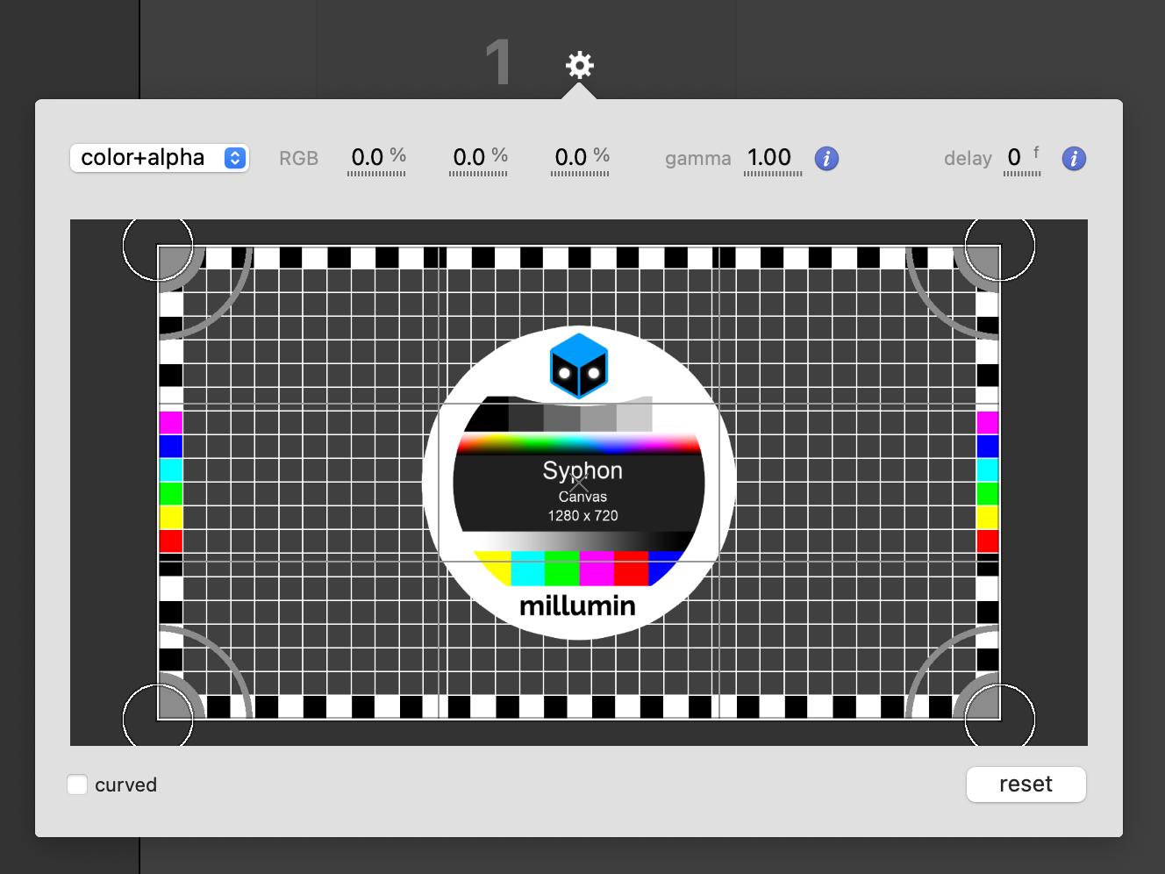Screen dimensions: 1165x874
Task: Open the info icon beside gamma
Action: tap(826, 159)
